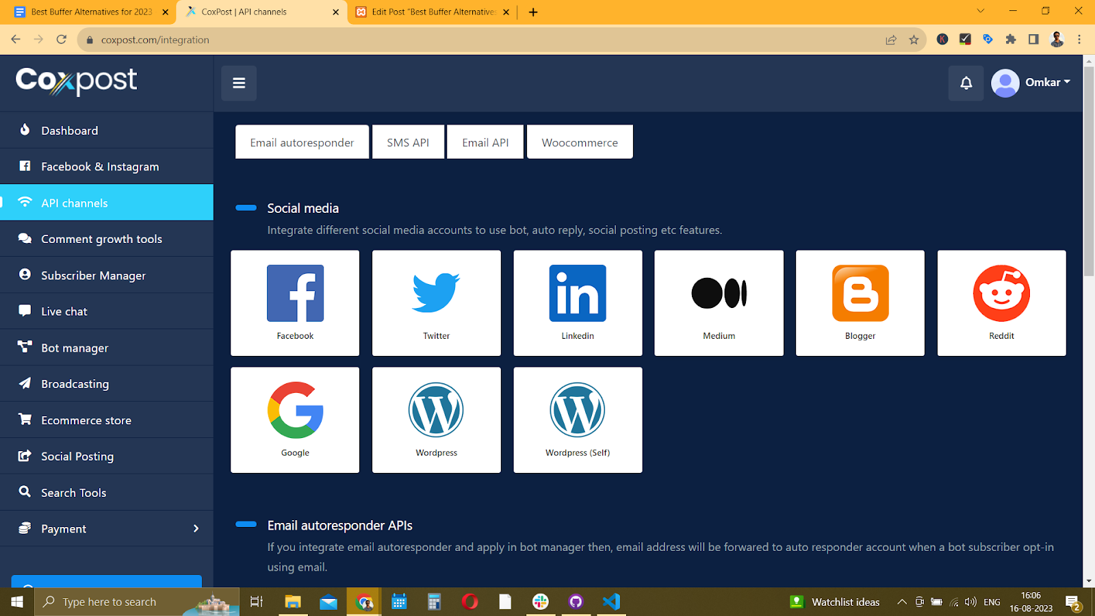Go back to the previous page
The image size is (1095, 616).
pyautogui.click(x=16, y=40)
